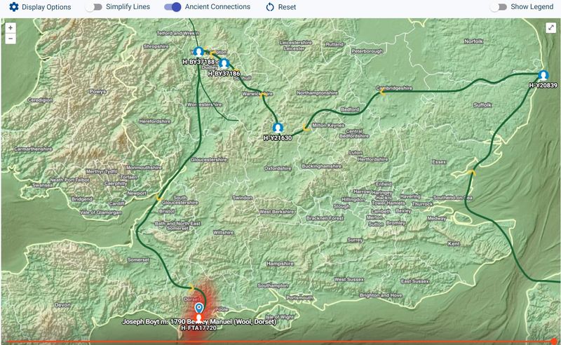Viewport: 561px width, 345px height.
Task: Click the Joseph Boyt marker label
Action: (x=199, y=321)
